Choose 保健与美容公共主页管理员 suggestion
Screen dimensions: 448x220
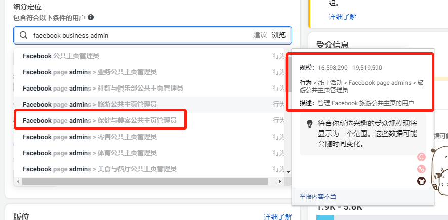click(149, 121)
